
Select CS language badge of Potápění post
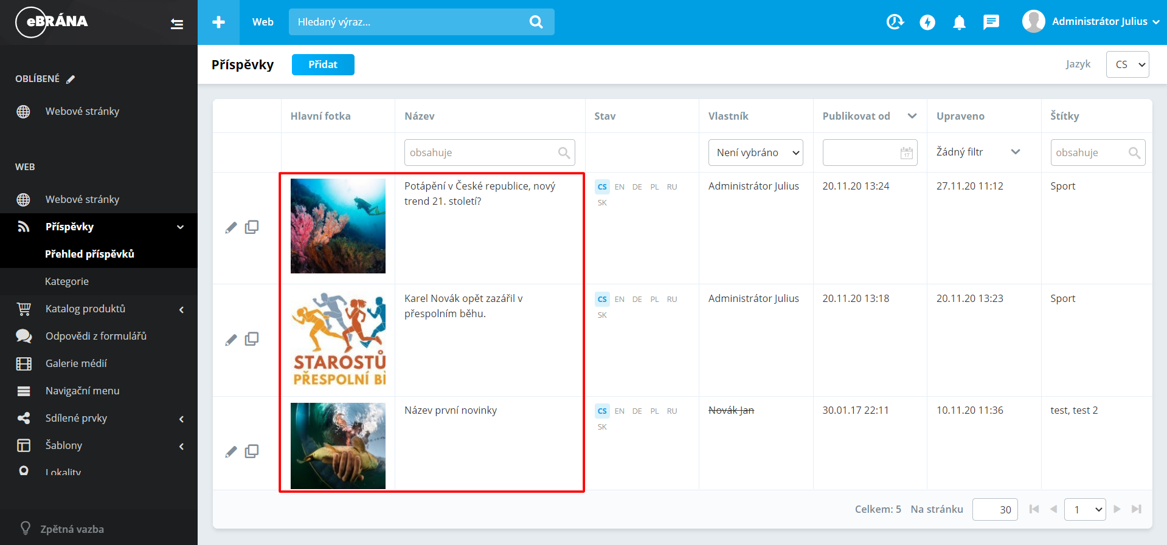click(602, 187)
